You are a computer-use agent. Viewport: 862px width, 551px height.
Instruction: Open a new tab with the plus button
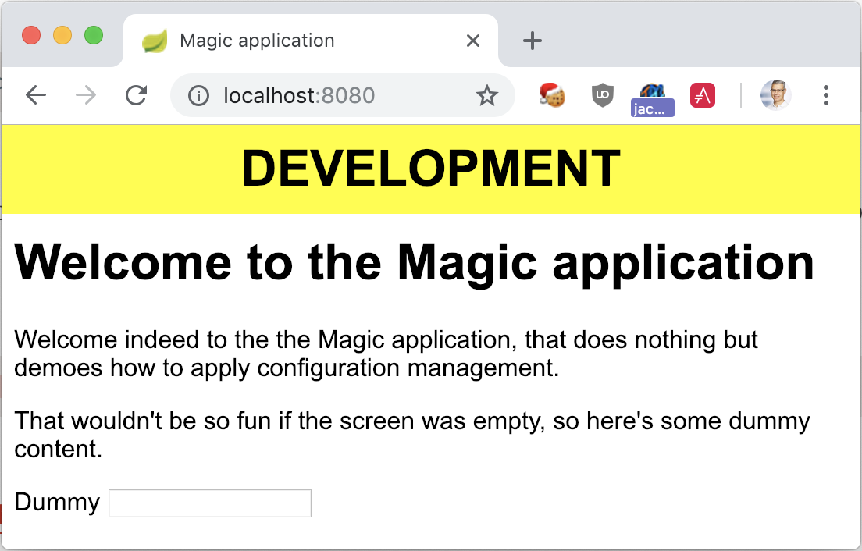532,40
